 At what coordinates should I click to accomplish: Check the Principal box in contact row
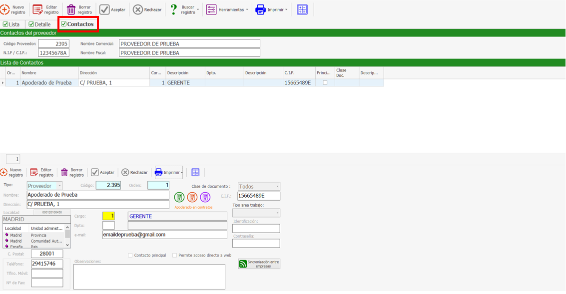click(325, 83)
